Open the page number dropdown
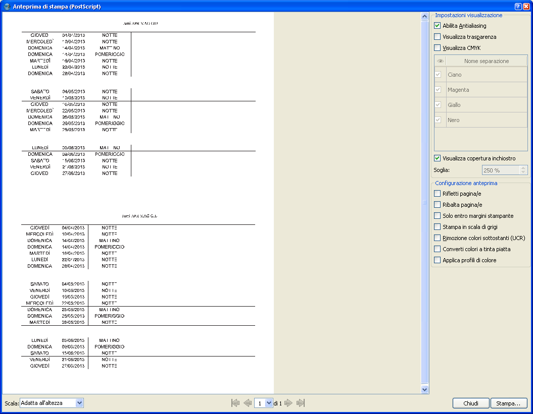This screenshot has width=533, height=414. [x=269, y=403]
